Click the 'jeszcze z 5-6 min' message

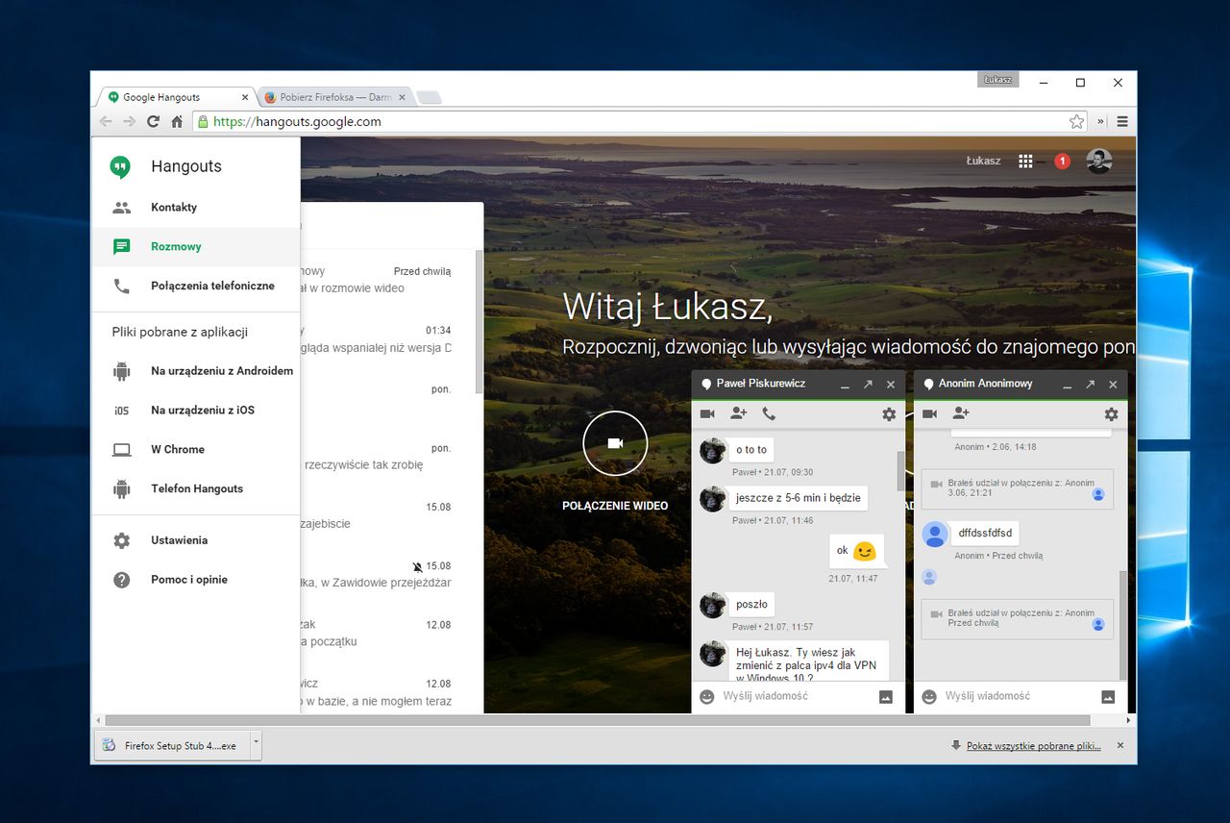tap(798, 498)
